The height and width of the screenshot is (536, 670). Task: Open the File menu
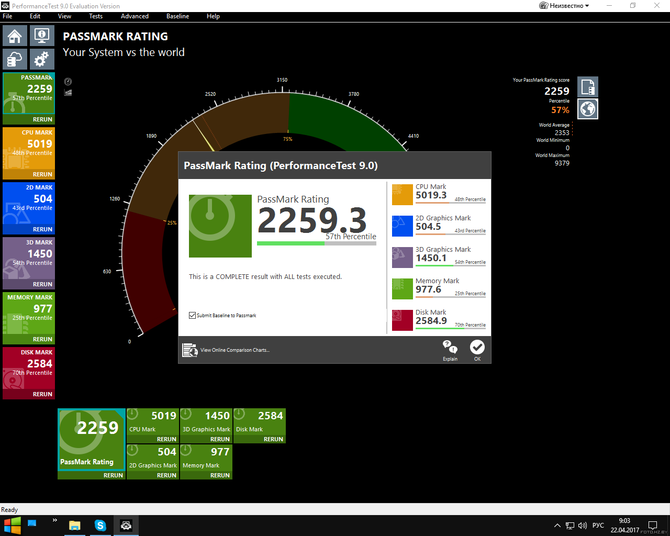(7, 16)
